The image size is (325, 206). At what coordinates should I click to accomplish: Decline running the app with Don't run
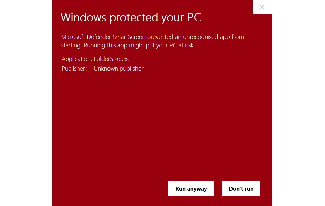pyautogui.click(x=241, y=188)
